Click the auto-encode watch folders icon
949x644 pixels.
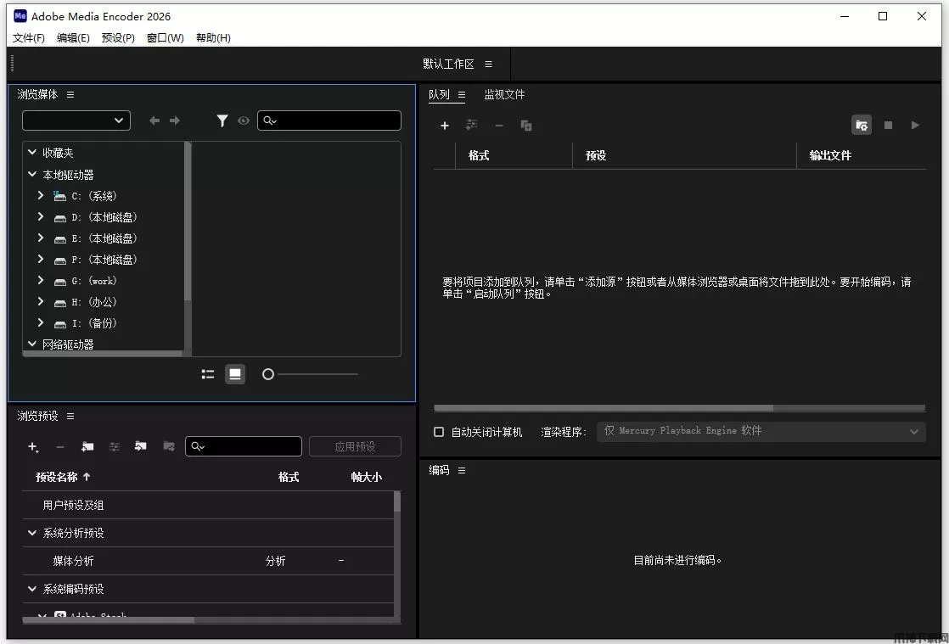862,126
